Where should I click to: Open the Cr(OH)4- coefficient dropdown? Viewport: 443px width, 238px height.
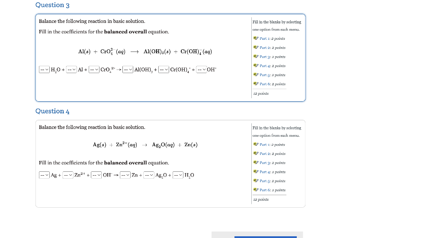click(164, 70)
